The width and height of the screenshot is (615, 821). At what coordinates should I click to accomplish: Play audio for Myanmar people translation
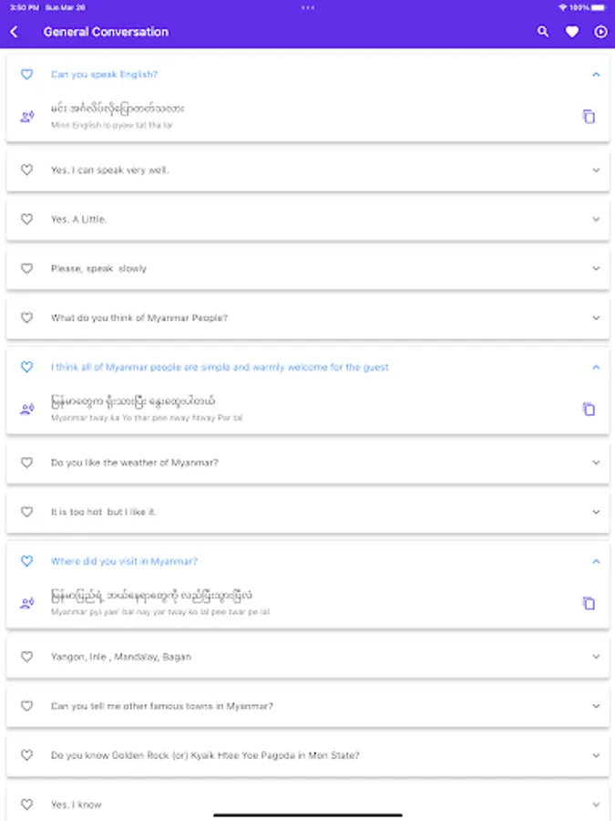[x=27, y=409]
